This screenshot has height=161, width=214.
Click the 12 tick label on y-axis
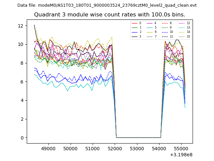(x=20, y=26)
